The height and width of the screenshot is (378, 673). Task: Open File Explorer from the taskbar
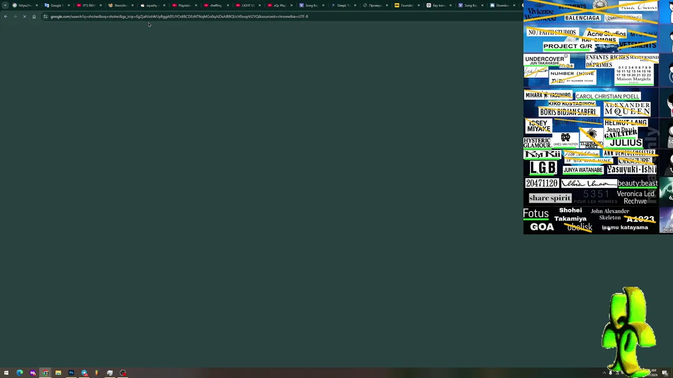tap(58, 373)
